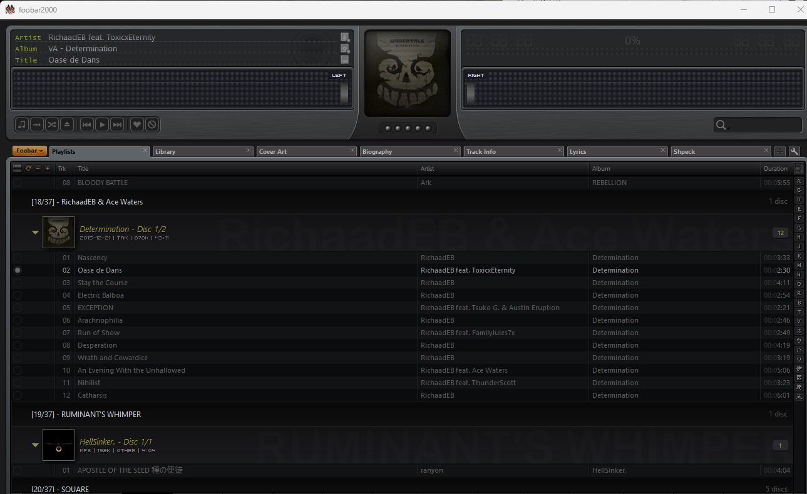807x494 pixels.
Task: Select radio circle for APOSTLE OF THE SEED
Action: coord(18,470)
